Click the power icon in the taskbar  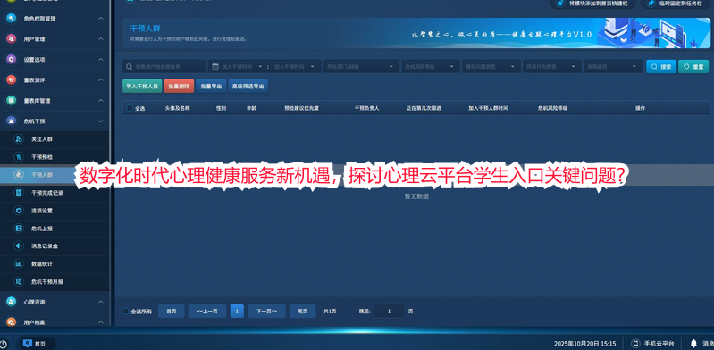4,344
